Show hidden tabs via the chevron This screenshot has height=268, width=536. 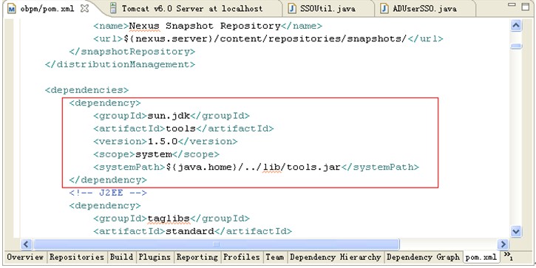[x=508, y=256]
